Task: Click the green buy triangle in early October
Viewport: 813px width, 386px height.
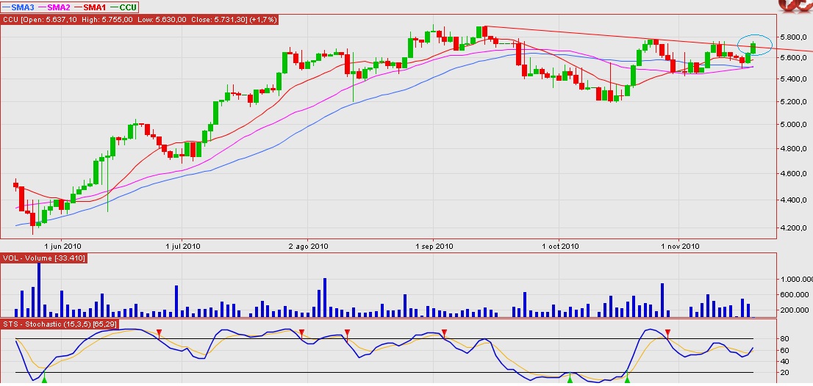Action: pos(570,380)
